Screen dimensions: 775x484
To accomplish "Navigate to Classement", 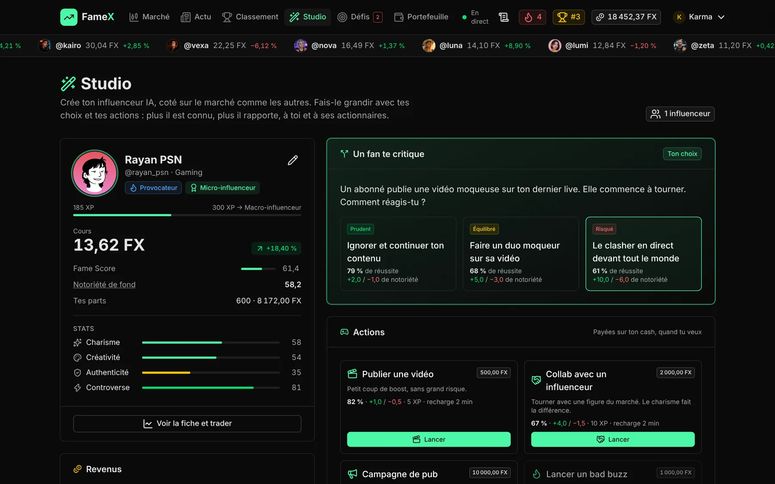I will pyautogui.click(x=250, y=17).
